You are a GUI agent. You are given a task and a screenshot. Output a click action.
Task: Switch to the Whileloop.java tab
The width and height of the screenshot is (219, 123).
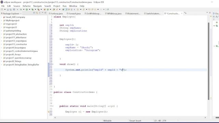[113, 14]
